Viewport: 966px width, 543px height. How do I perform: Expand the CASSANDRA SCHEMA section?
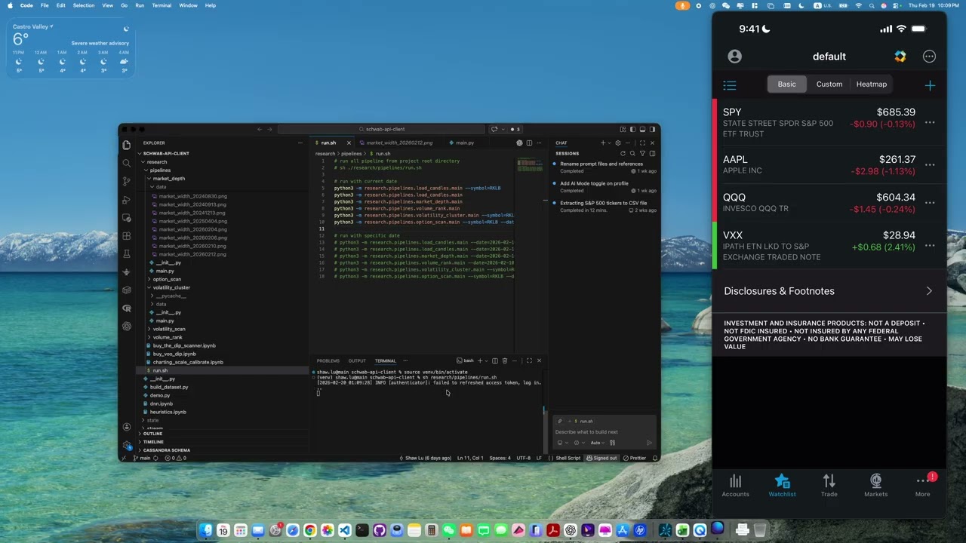click(166, 450)
